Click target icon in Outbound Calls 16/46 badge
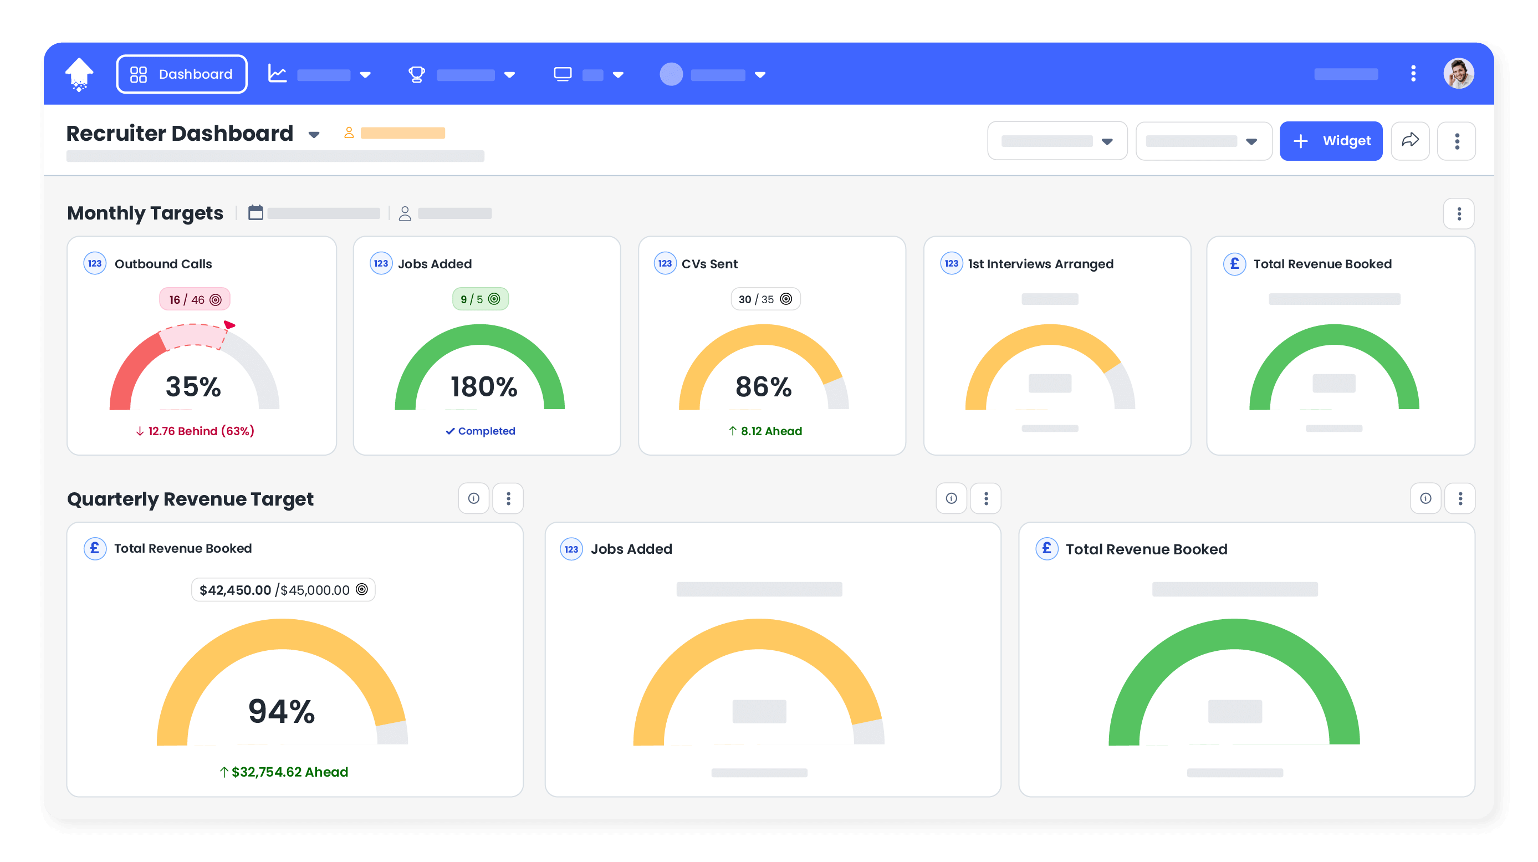 coord(216,300)
